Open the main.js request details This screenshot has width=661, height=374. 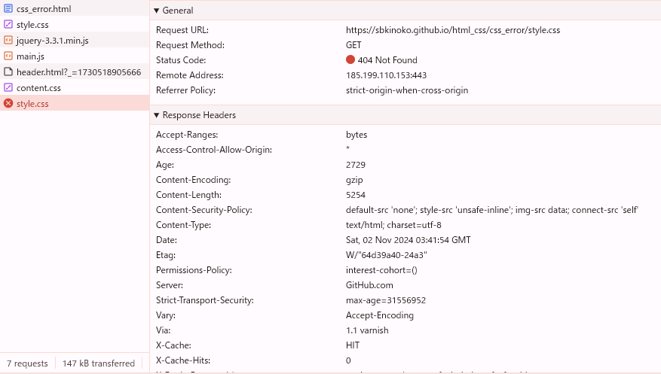point(75,56)
